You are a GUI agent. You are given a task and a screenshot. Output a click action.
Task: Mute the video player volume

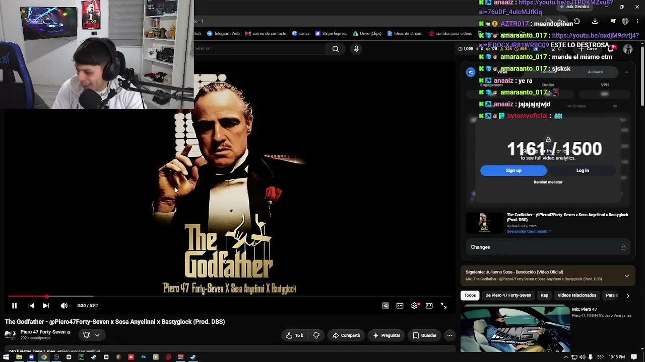tap(64, 306)
